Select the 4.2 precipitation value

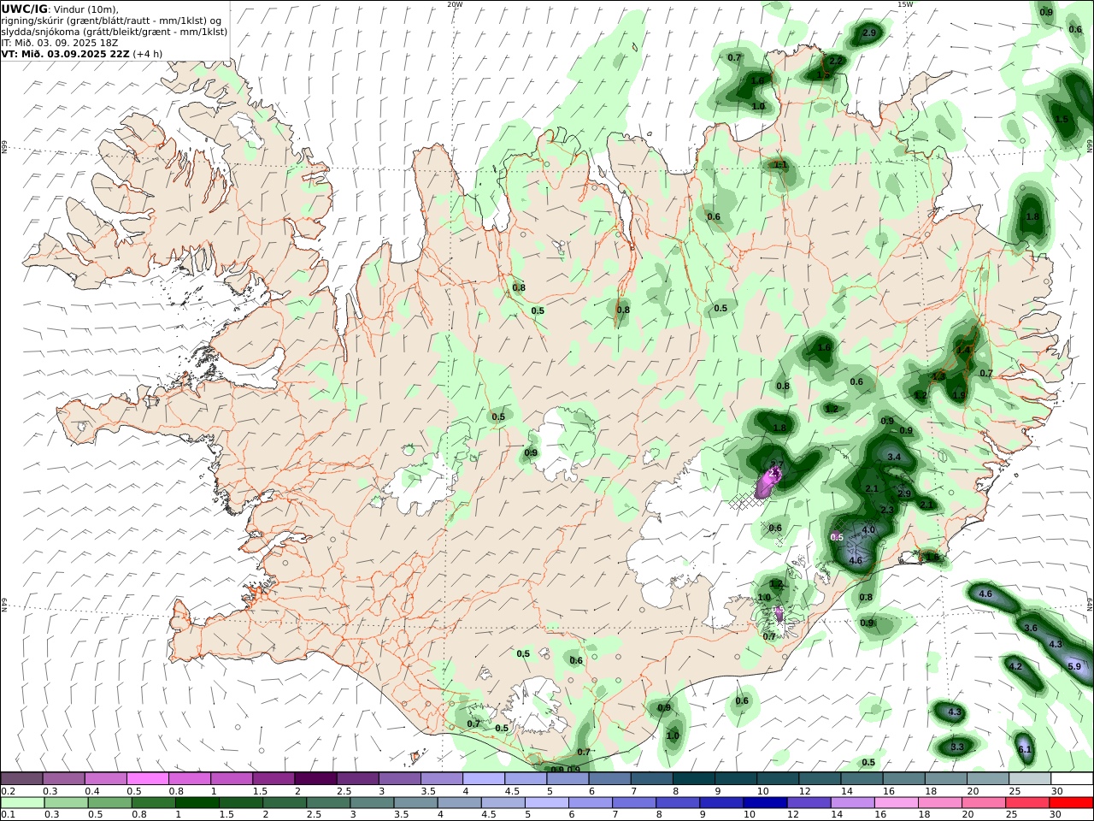pos(1016,666)
